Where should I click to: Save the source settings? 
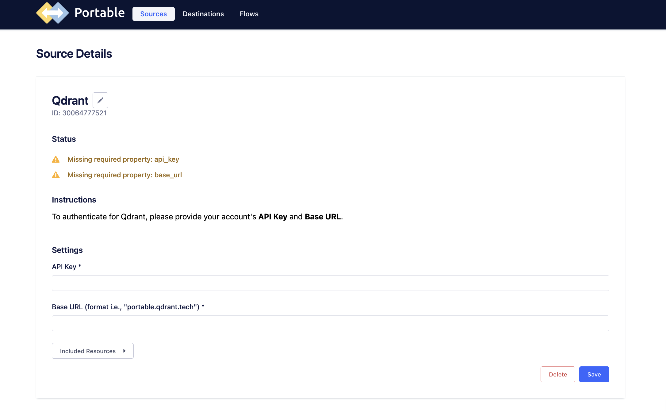coord(594,374)
